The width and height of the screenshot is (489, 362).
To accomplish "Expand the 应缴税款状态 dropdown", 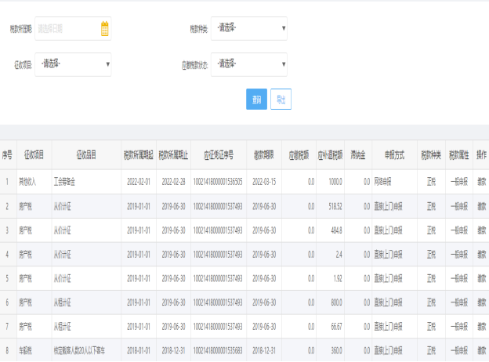I will [x=249, y=64].
